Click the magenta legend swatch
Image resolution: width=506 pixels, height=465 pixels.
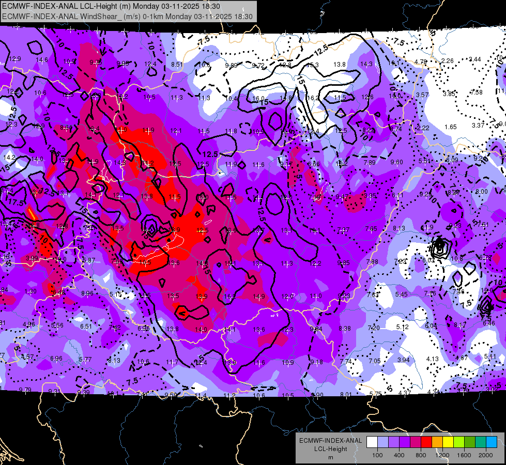[x=416, y=442]
